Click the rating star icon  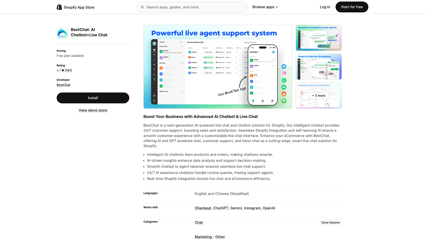click(x=63, y=70)
